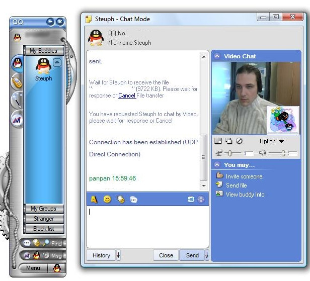Click the speech bubble icon in QQ bottom bar
Image resolution: width=310 pixels, height=281 pixels.
tap(27, 243)
